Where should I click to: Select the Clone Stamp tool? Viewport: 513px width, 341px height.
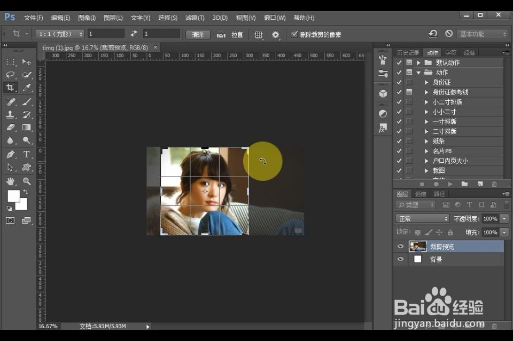[10, 114]
